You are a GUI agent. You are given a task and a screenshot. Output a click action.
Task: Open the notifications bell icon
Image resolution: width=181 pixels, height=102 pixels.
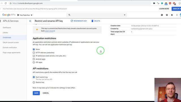click(172, 15)
